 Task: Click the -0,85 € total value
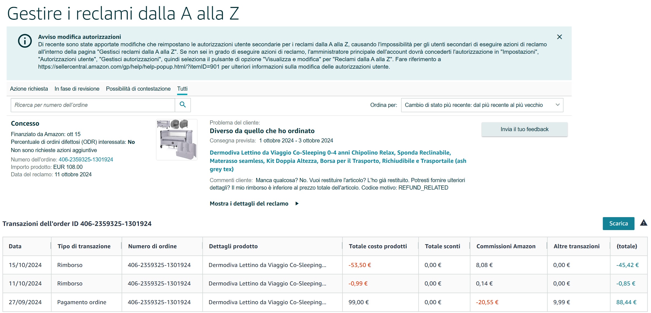(626, 284)
